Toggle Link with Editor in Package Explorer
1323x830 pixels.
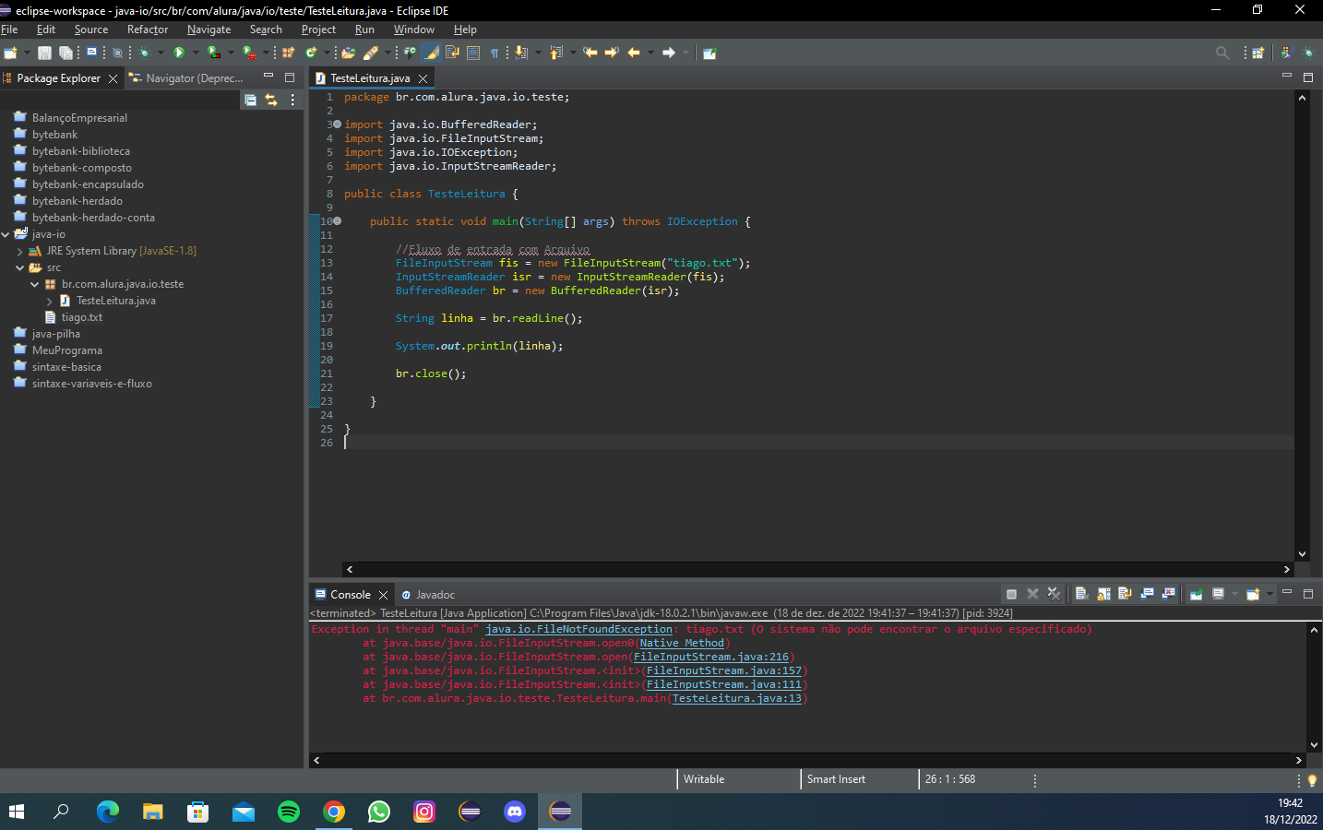pyautogui.click(x=271, y=100)
